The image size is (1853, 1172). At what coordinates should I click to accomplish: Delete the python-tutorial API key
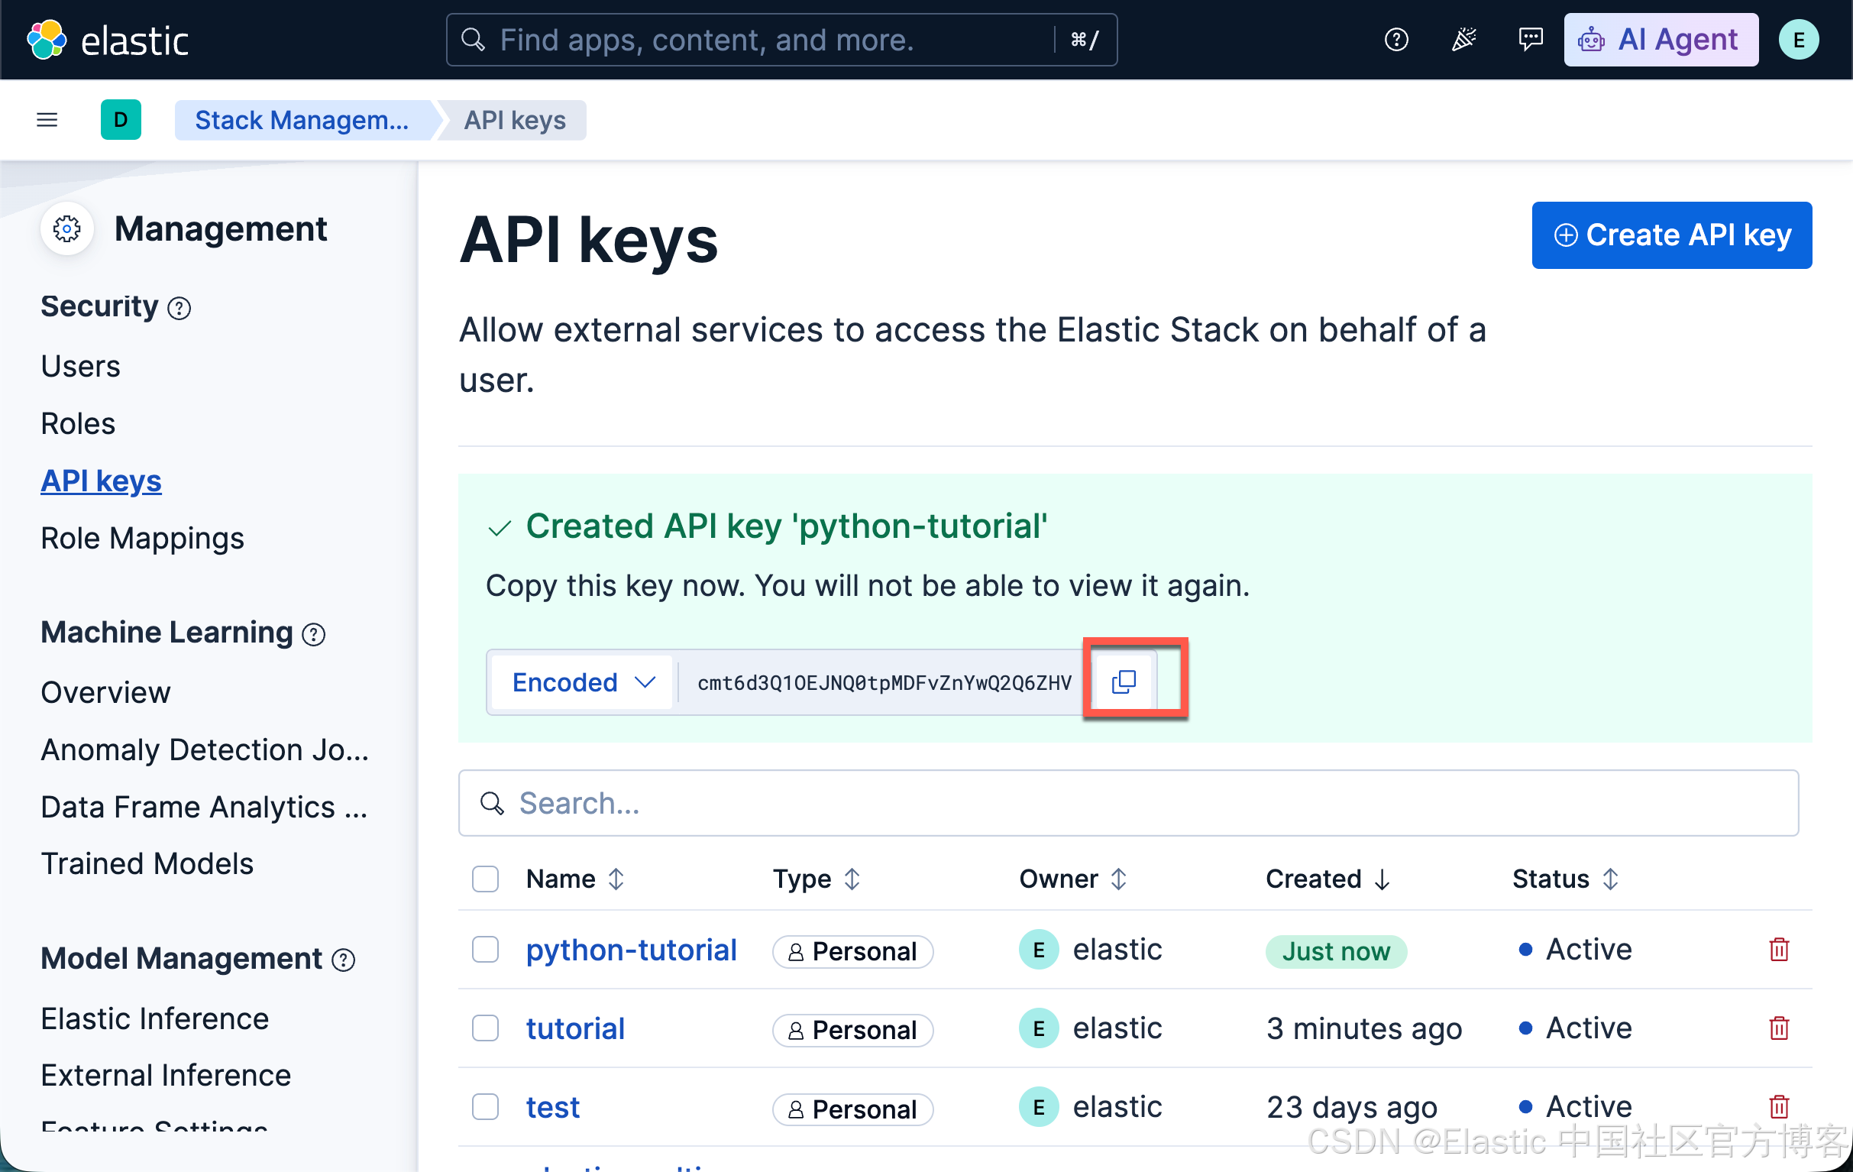coord(1779,950)
